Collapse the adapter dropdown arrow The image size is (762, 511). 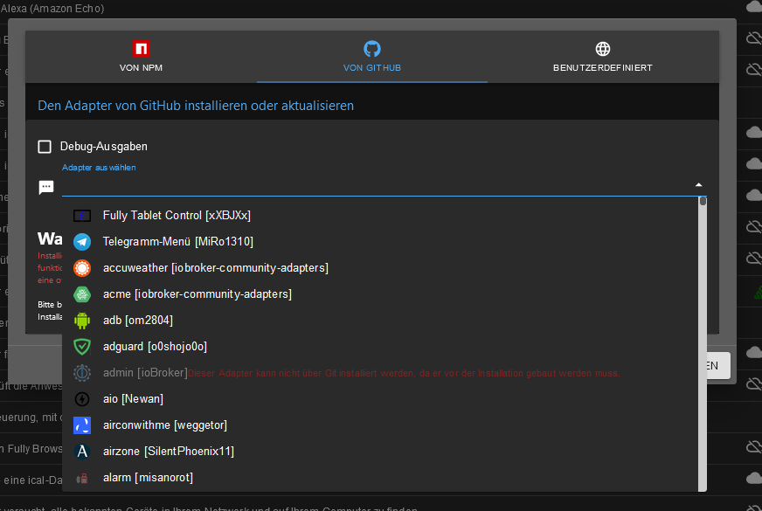pyautogui.click(x=698, y=185)
